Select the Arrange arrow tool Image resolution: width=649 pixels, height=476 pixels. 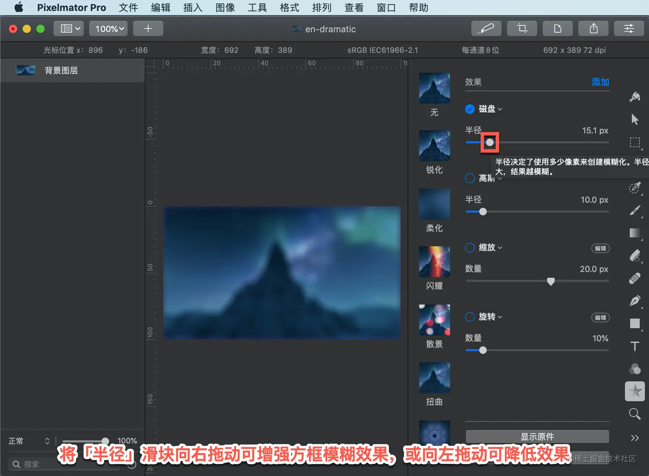[x=635, y=119]
